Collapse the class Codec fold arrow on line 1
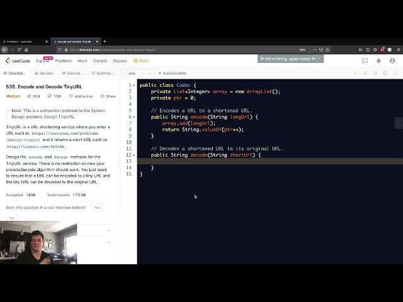The image size is (403, 302). point(134,86)
